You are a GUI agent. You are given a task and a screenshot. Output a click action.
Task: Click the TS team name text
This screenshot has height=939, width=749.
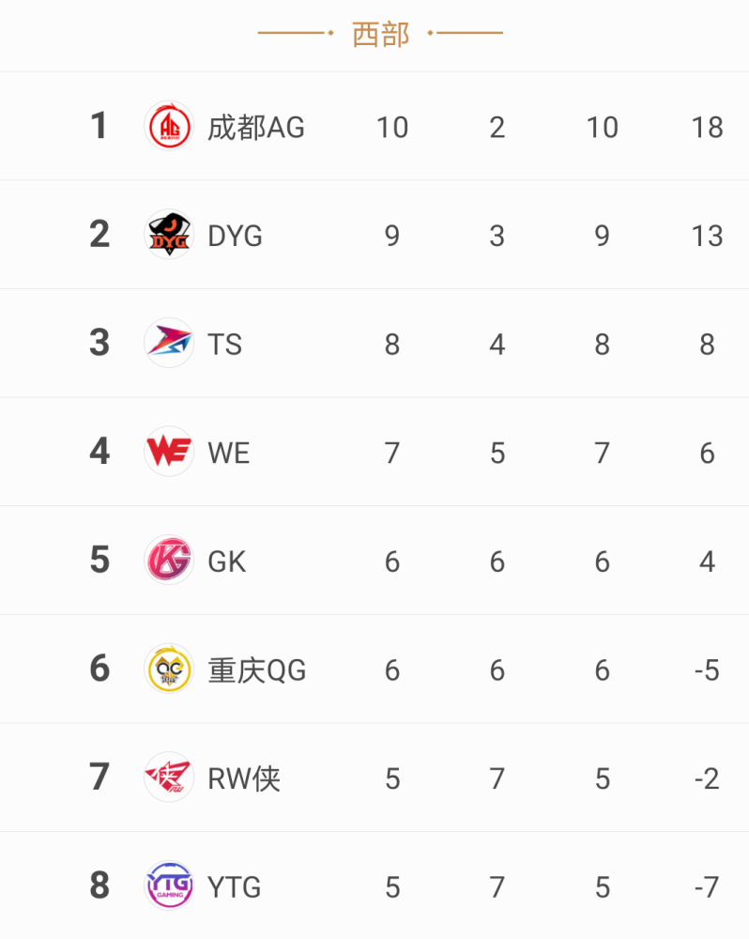(x=224, y=345)
